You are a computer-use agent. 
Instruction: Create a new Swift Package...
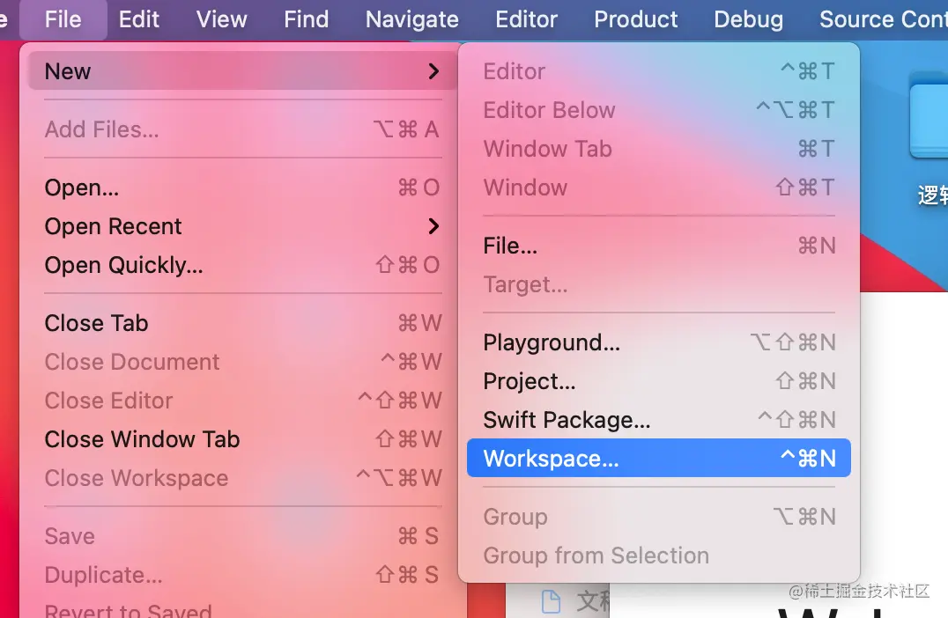(567, 420)
